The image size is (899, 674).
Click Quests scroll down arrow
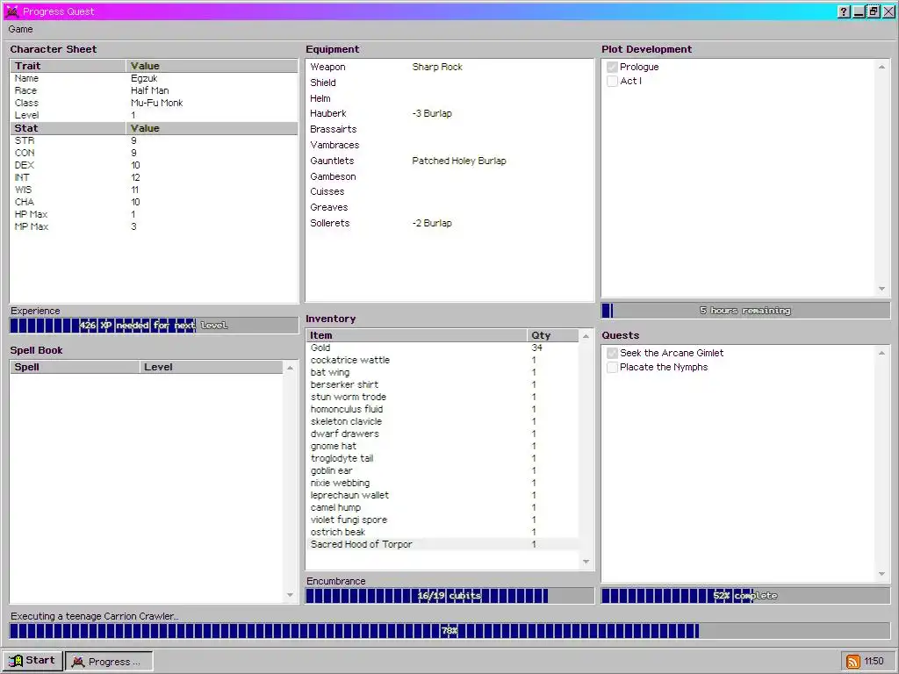[x=881, y=574]
